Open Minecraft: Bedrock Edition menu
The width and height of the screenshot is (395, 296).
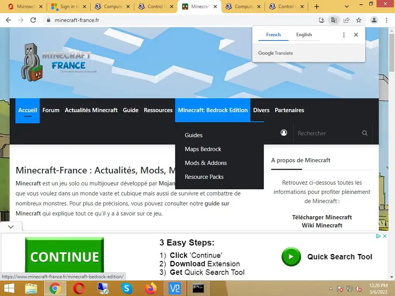pyautogui.click(x=213, y=110)
